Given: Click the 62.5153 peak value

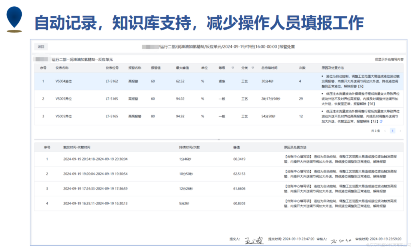Looking at the screenshot, I should pos(239,174).
